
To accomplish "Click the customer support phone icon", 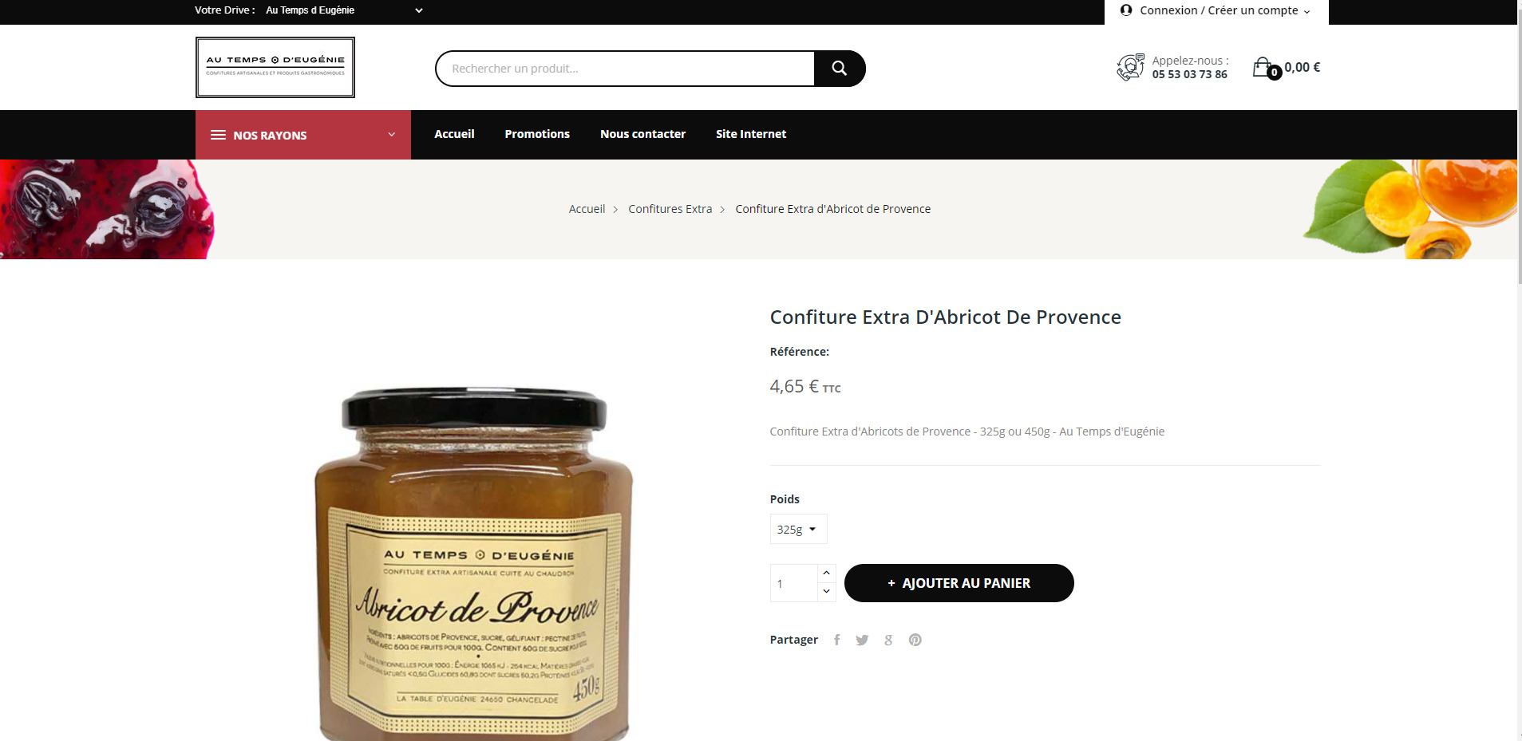I will coord(1130,67).
